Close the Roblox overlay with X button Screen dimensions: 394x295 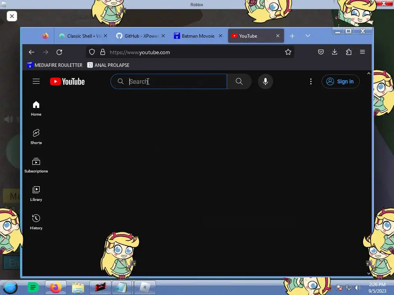tap(12, 16)
